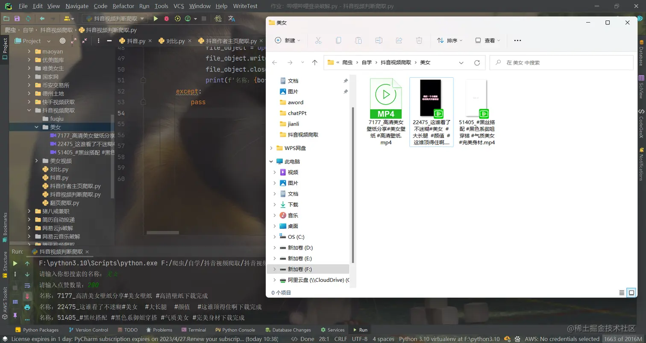The image size is (646, 343).
Task: Click the Cut scissors icon in Explorer toolbar
Action: tap(318, 41)
